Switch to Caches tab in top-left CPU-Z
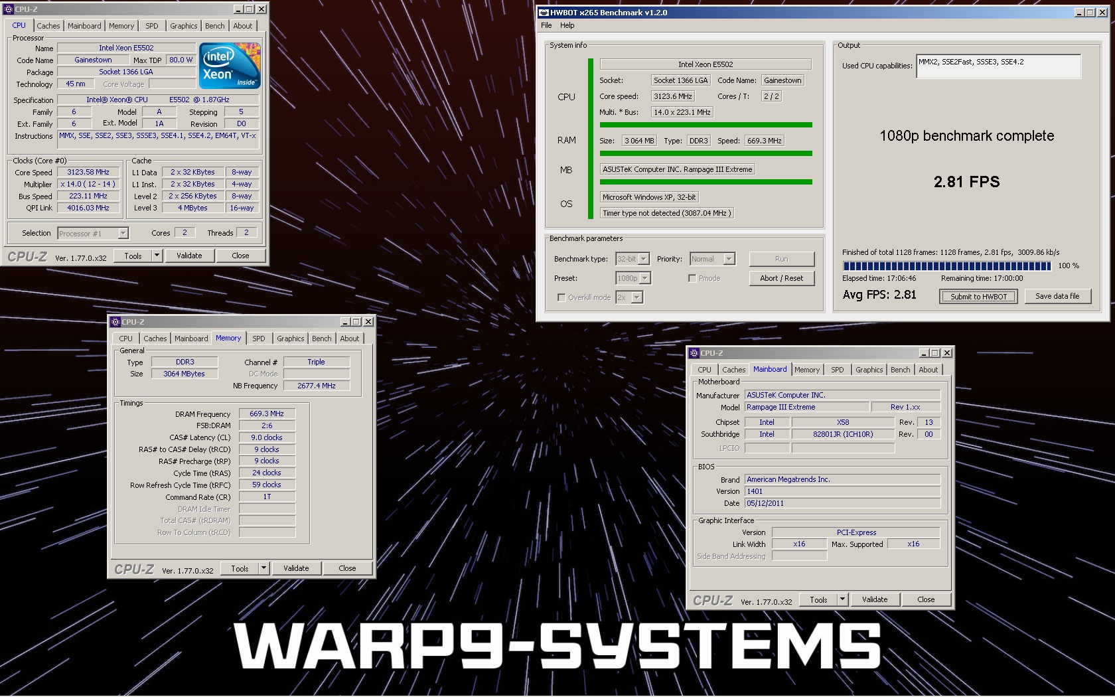This screenshot has width=1115, height=697. coord(48,26)
